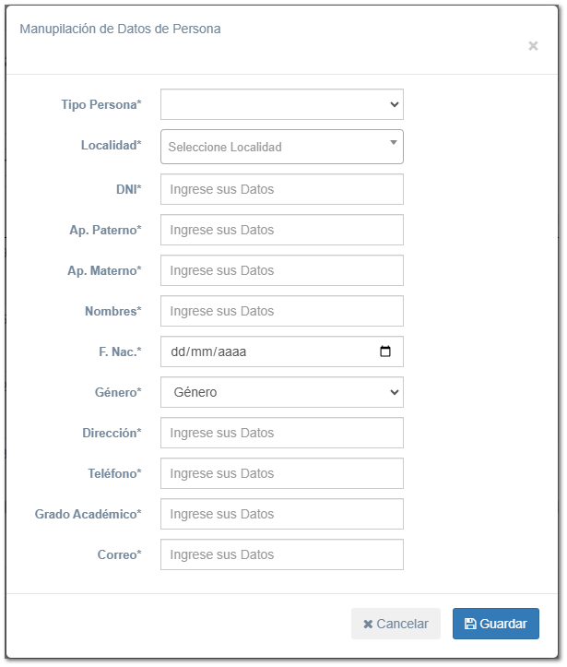Click the Grado Académico field

tap(282, 514)
